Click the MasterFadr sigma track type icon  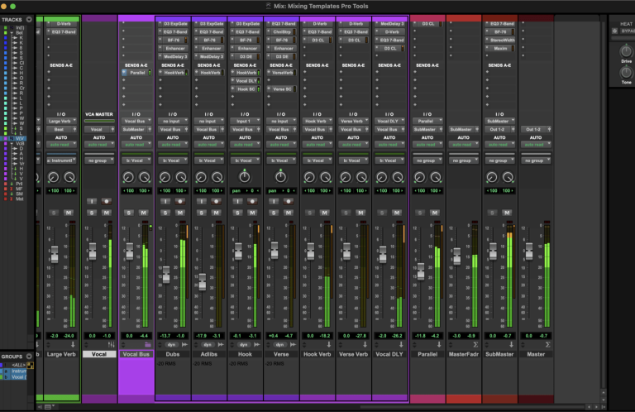click(475, 345)
